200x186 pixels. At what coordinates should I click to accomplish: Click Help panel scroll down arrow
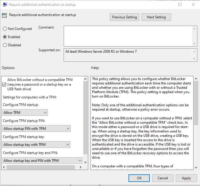pos(196,168)
